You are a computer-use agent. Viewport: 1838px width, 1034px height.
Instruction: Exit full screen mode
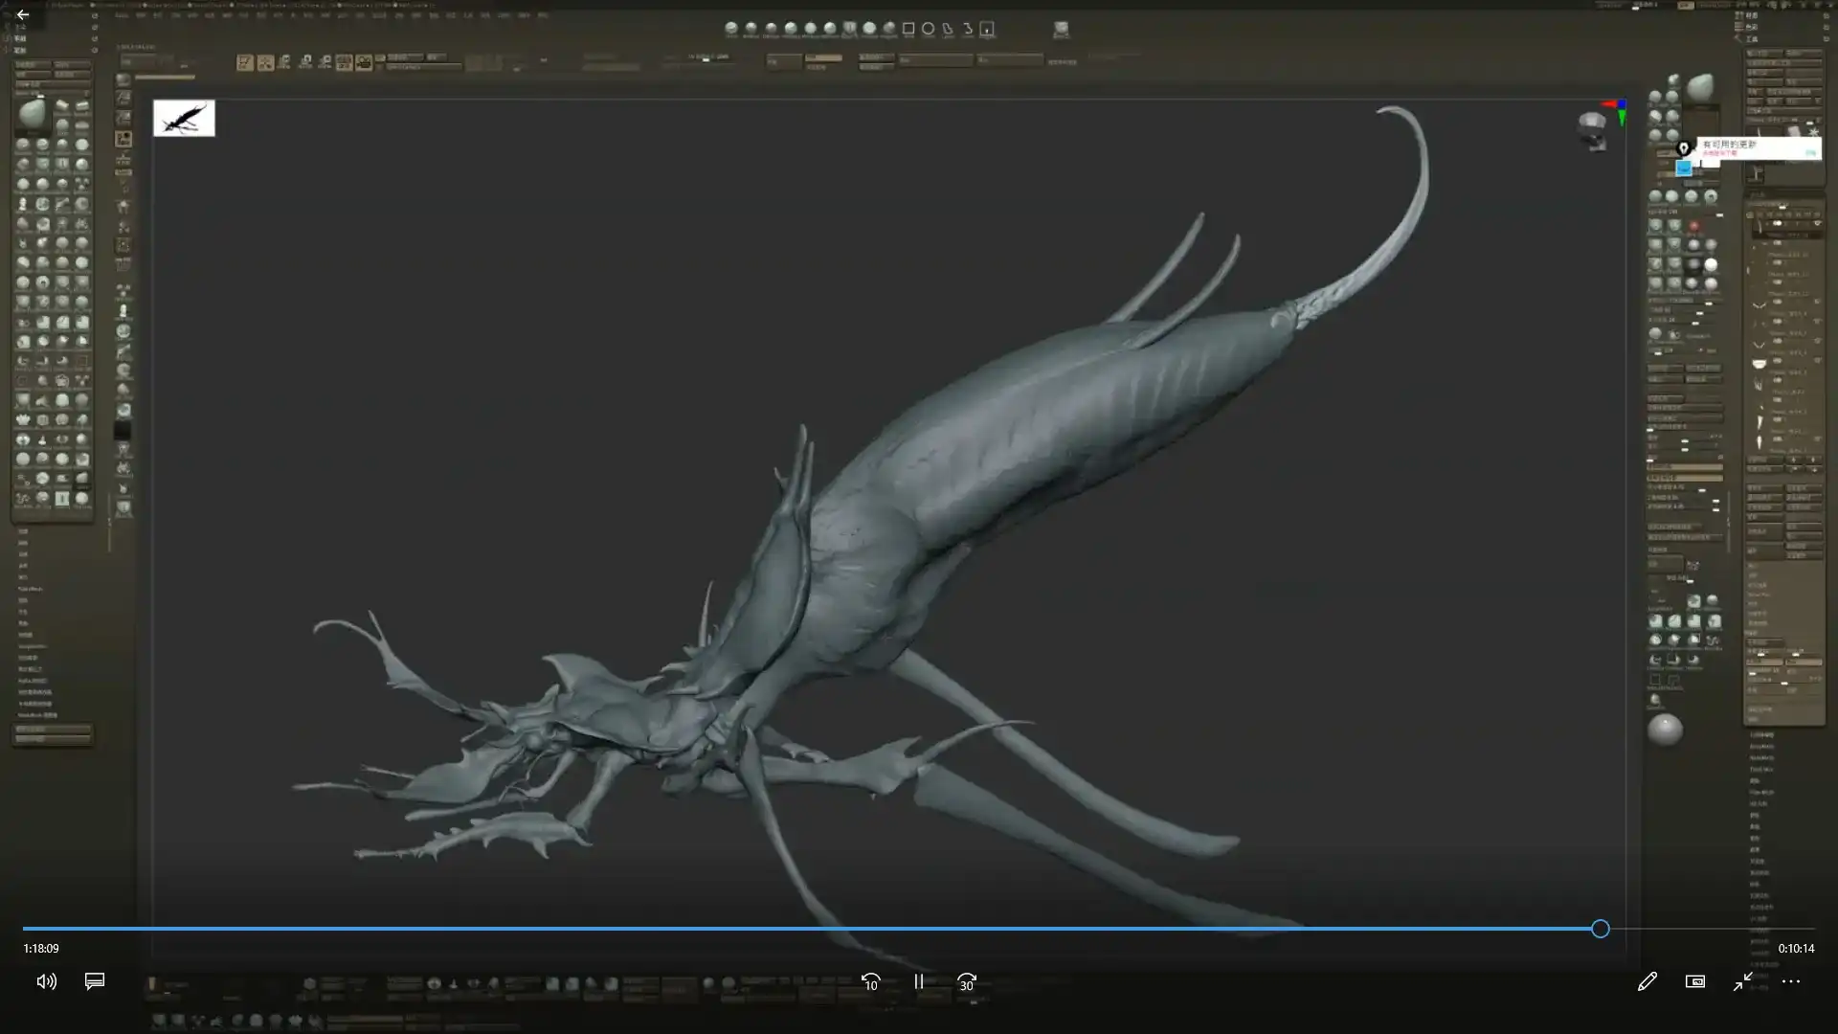click(x=1742, y=981)
